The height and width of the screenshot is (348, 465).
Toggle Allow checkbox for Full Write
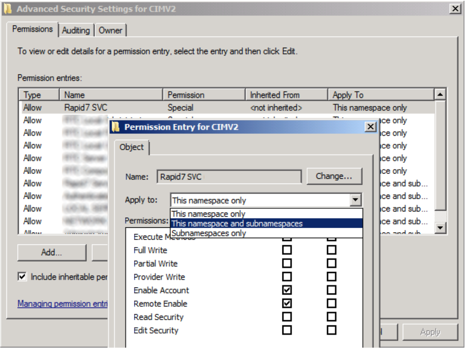(x=287, y=250)
